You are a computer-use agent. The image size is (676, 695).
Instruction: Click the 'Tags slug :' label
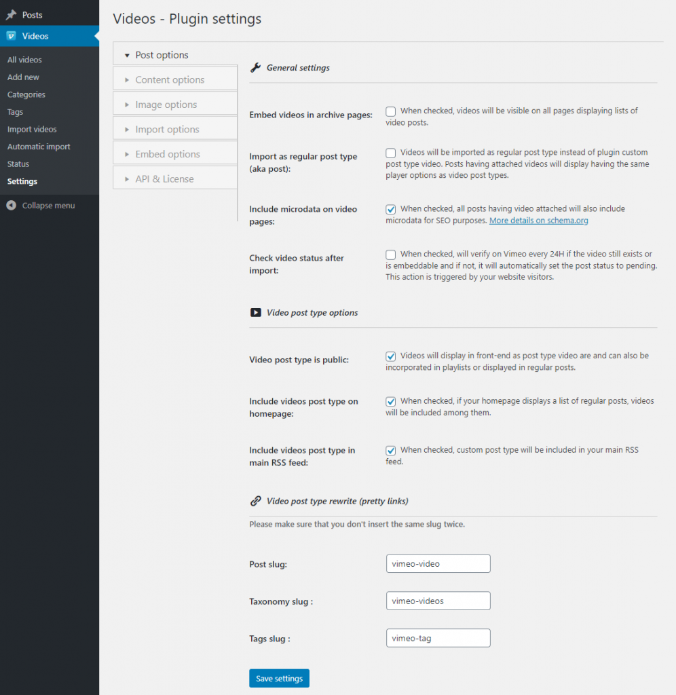click(x=269, y=639)
